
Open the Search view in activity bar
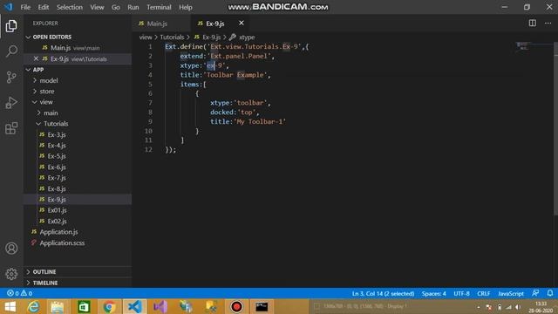[11, 51]
